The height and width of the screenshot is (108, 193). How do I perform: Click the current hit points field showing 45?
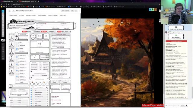(40, 44)
